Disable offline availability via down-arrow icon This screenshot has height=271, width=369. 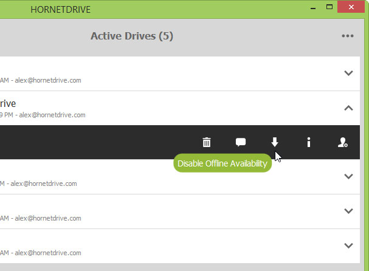275,142
